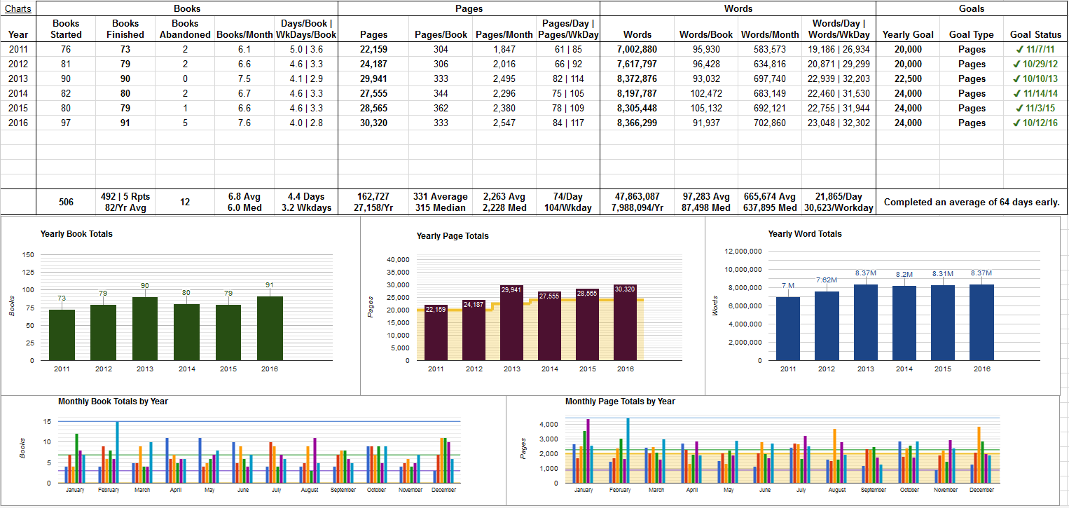
Task: Click the Goal Status column header
Action: pyautogui.click(x=1035, y=34)
